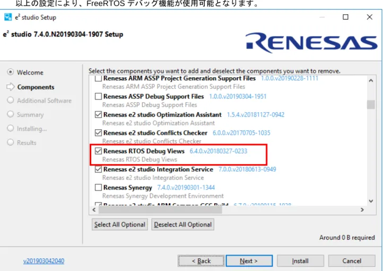Click the e2 studio Setup title bar icon
This screenshot has height=271, width=383.
(8, 17)
